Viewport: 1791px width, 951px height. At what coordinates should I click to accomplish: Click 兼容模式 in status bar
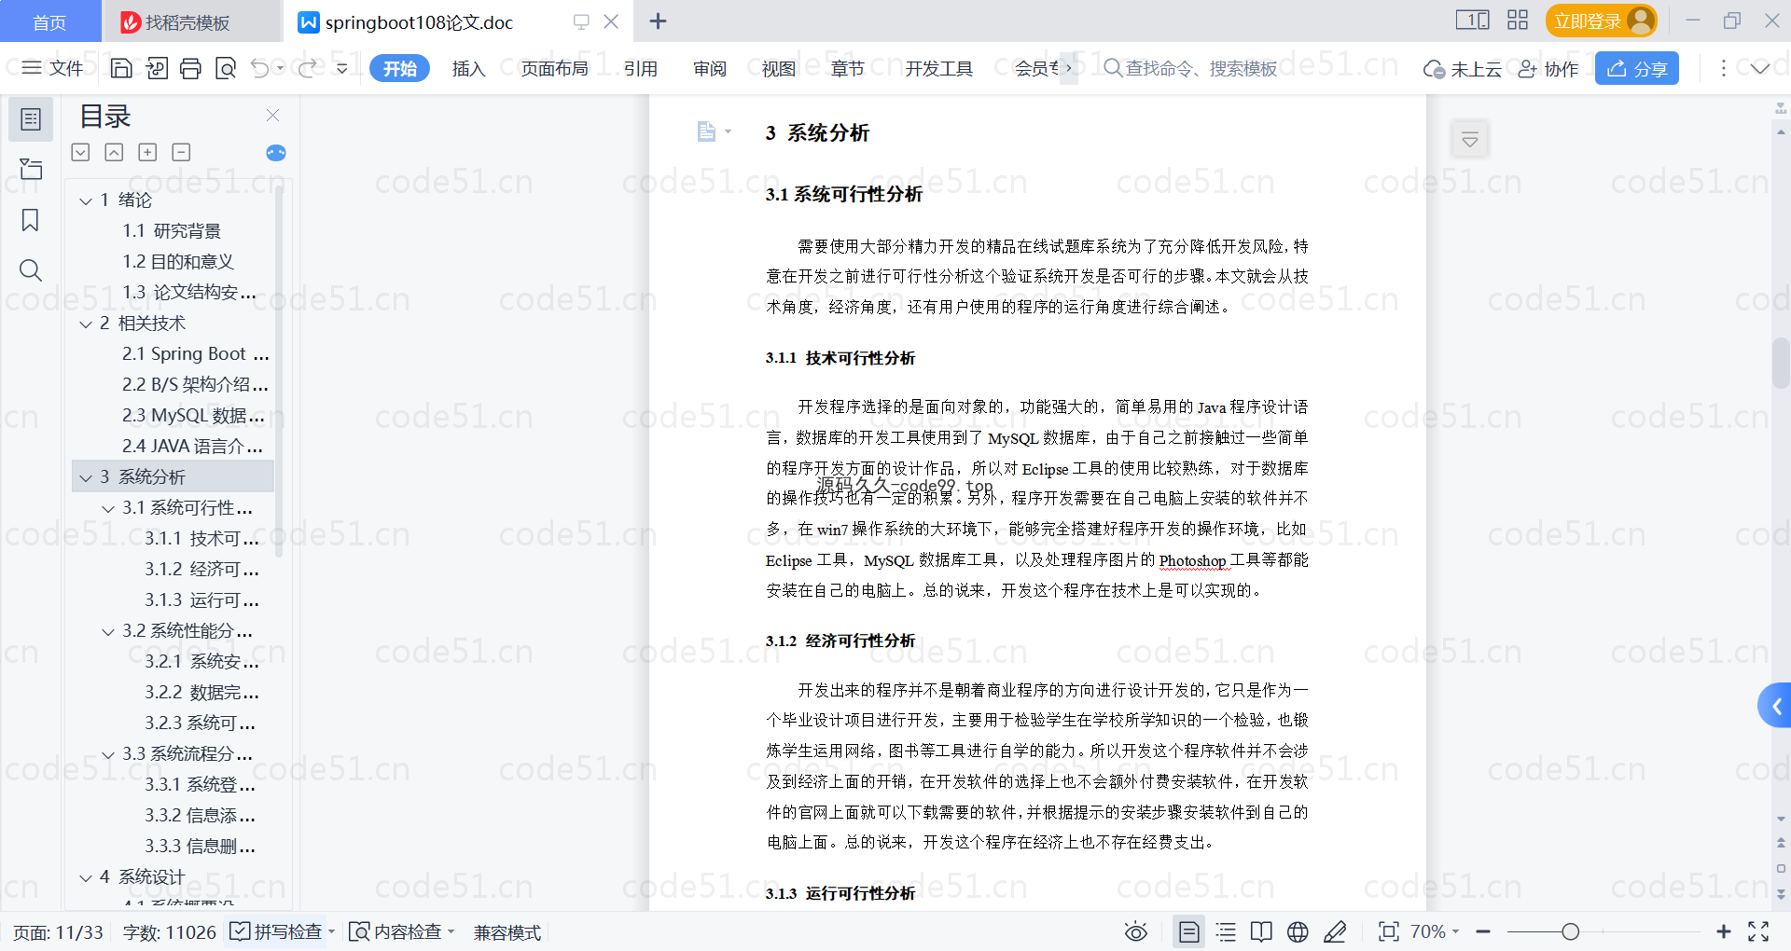[507, 932]
